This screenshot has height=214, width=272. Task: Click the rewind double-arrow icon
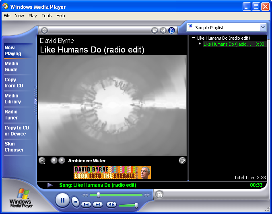coord(85,195)
